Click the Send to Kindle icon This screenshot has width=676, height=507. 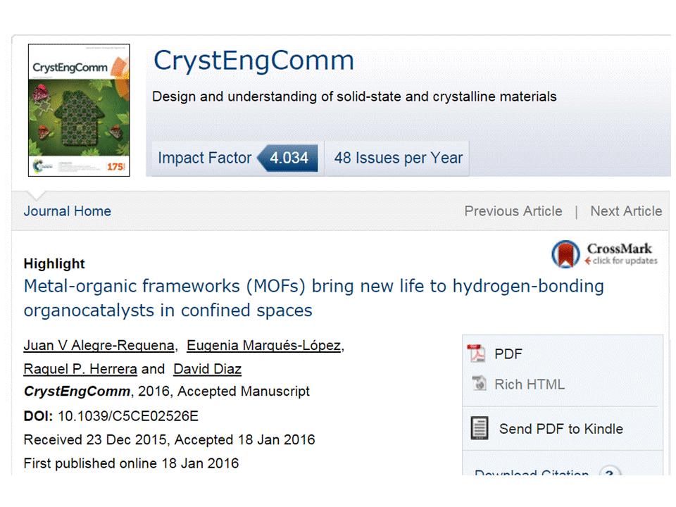(x=480, y=428)
